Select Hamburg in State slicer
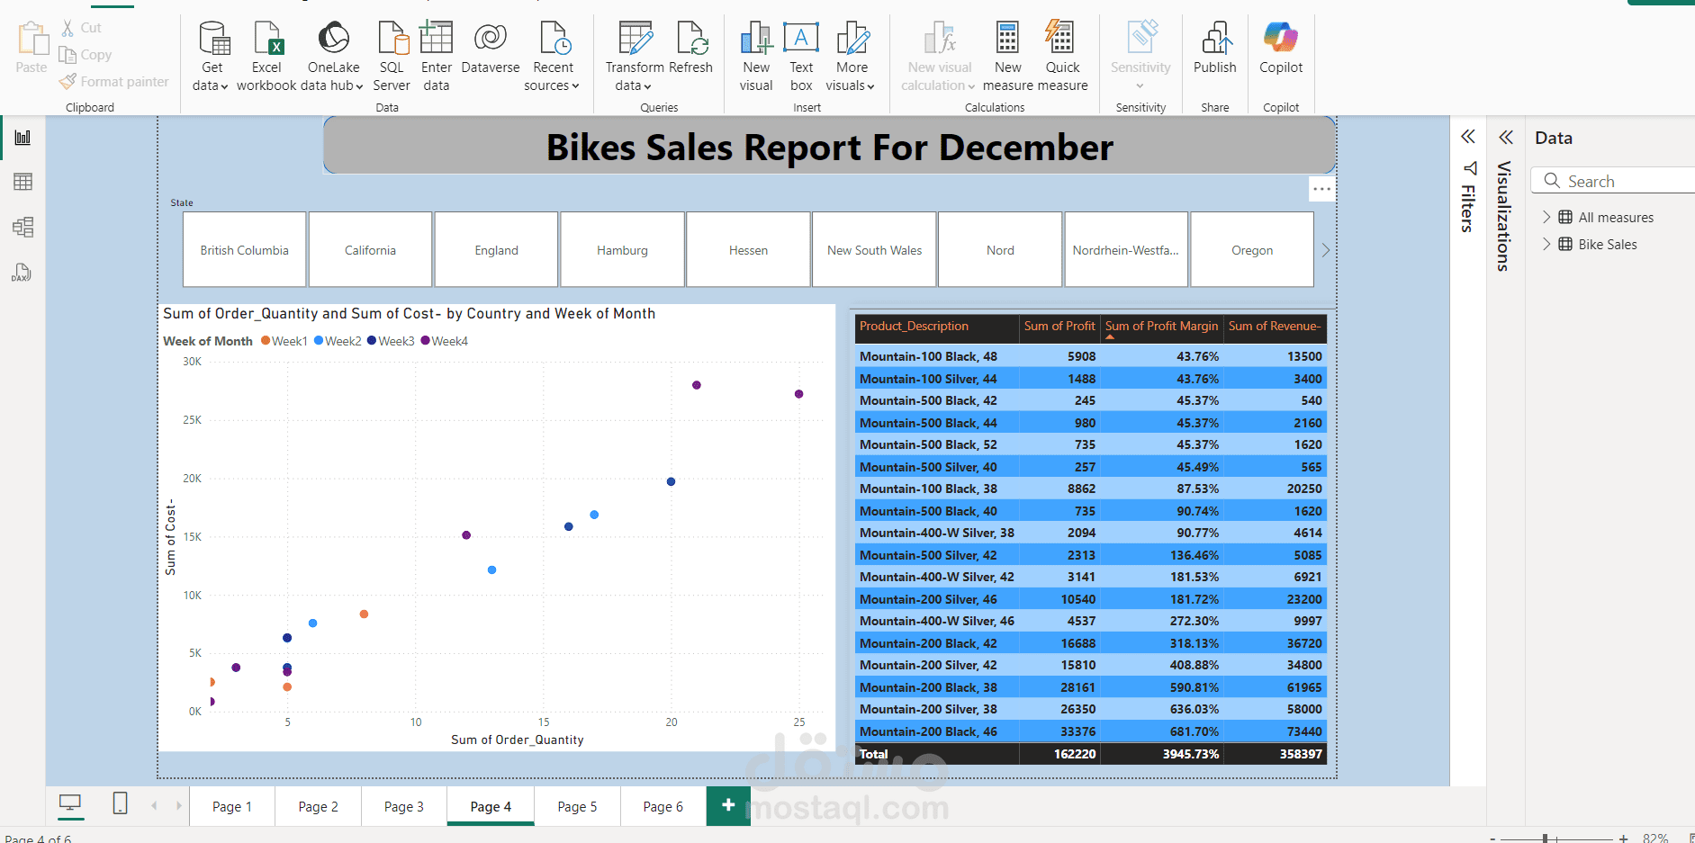The image size is (1695, 843). point(622,250)
